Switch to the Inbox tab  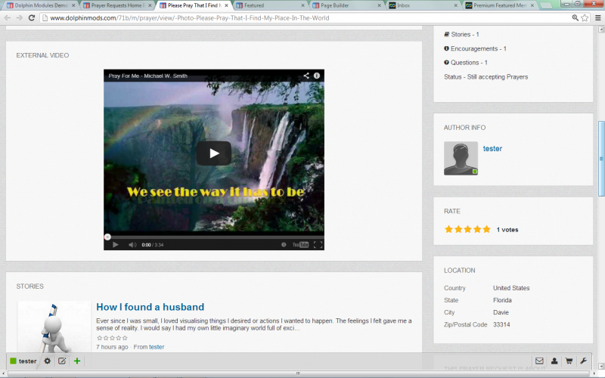pos(422,5)
